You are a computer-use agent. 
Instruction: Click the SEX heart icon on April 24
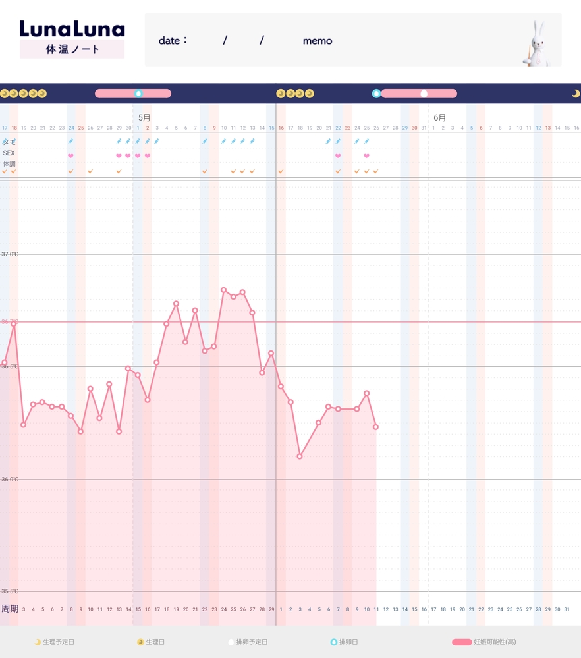pyautogui.click(x=71, y=156)
